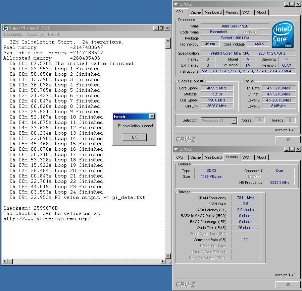Click the Loop 24 finished line
This screenshot has height=291, width=302.
[x=56, y=192]
